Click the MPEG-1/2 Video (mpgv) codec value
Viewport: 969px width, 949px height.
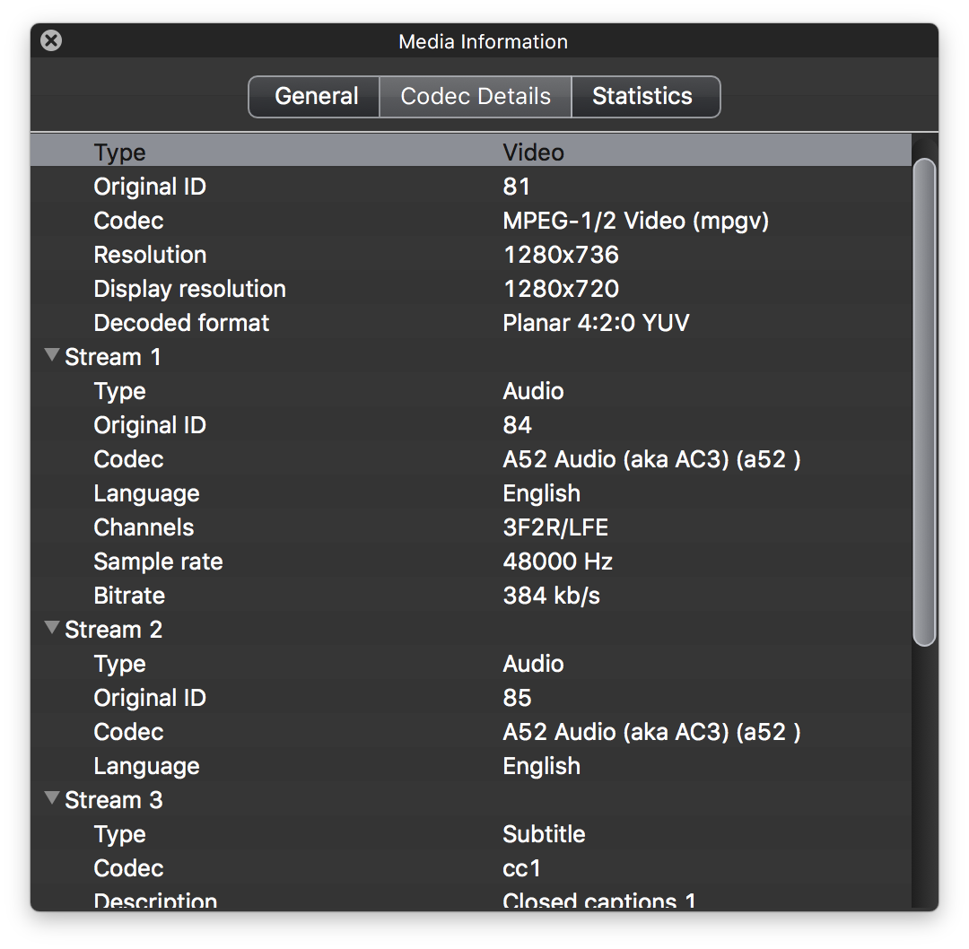[635, 221]
